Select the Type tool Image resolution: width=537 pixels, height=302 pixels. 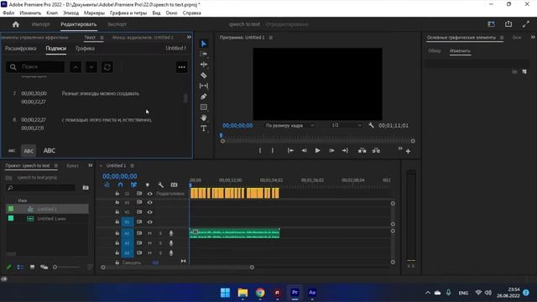[204, 128]
